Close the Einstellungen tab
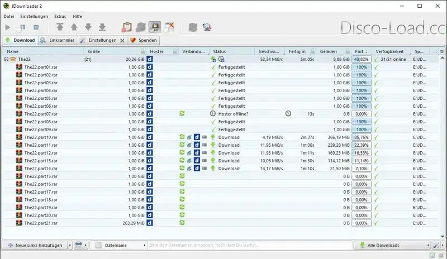 click(x=122, y=40)
